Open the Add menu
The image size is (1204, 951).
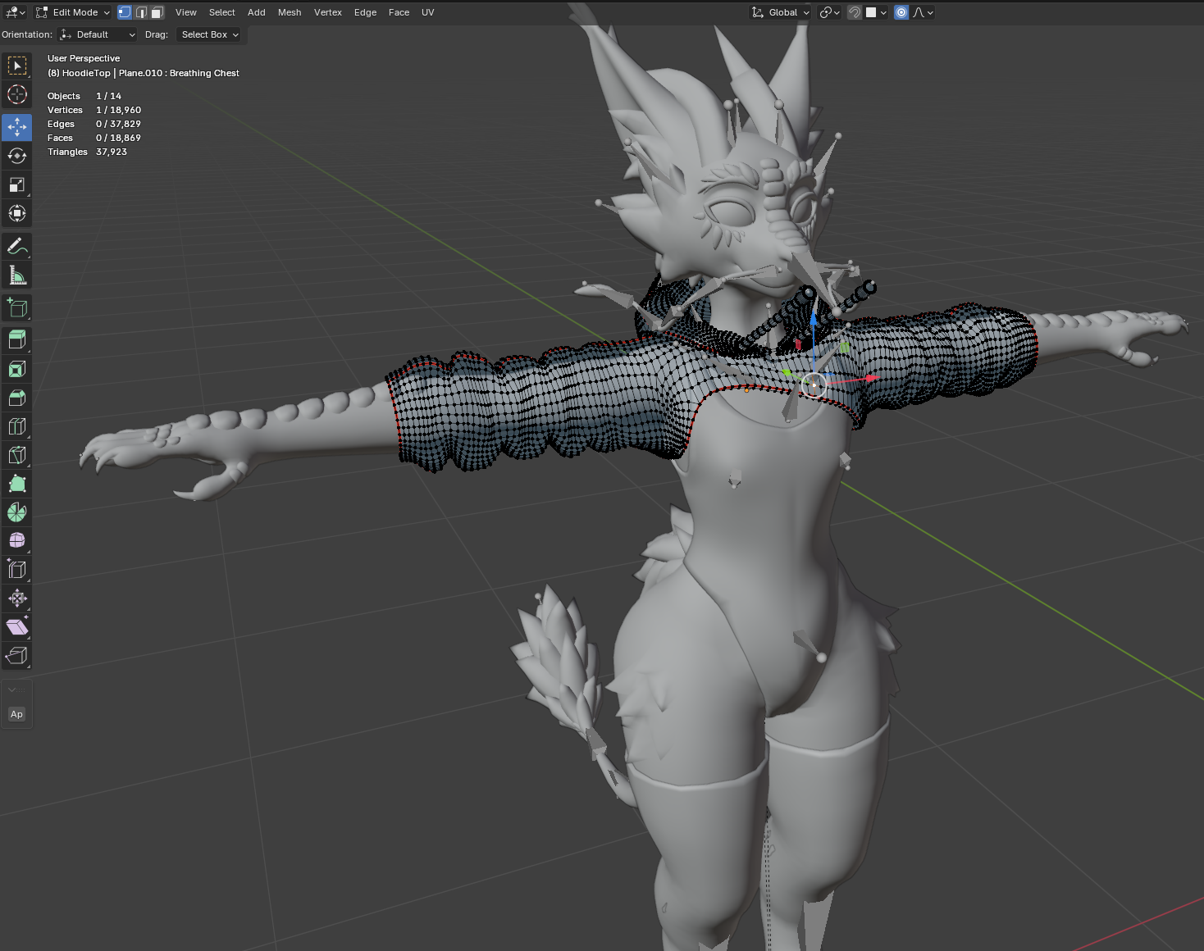click(x=257, y=12)
